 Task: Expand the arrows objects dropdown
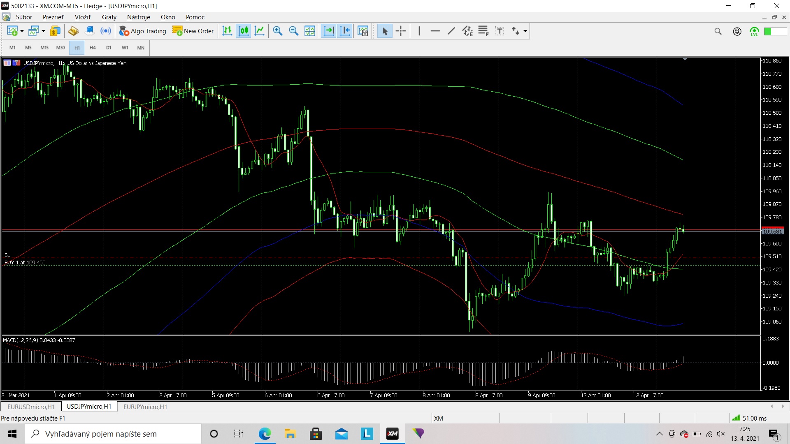(525, 31)
